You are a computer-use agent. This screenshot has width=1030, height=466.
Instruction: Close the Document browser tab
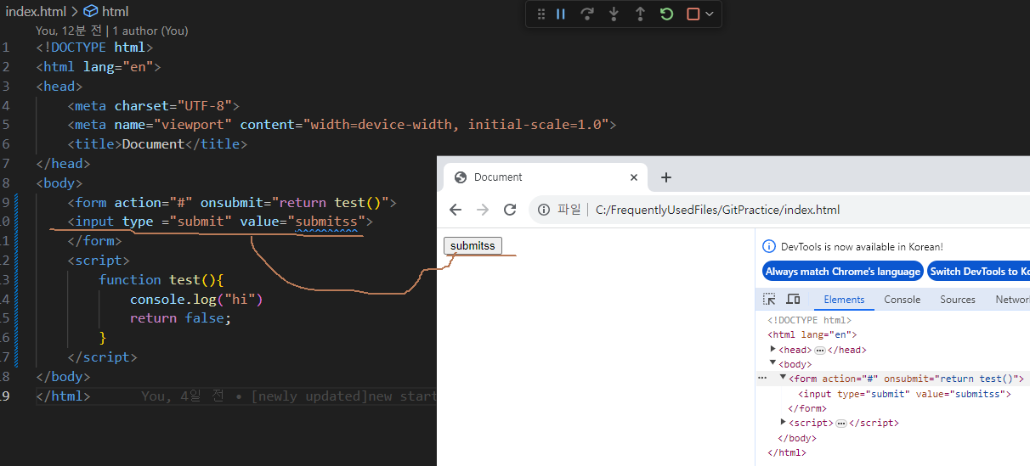[x=633, y=177]
